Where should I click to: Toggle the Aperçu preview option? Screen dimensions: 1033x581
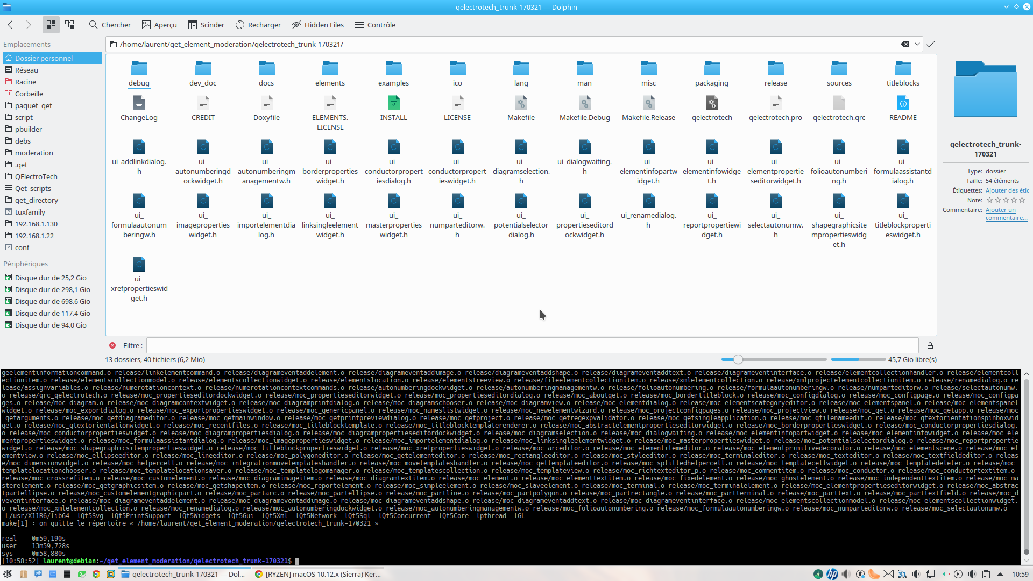pyautogui.click(x=159, y=25)
